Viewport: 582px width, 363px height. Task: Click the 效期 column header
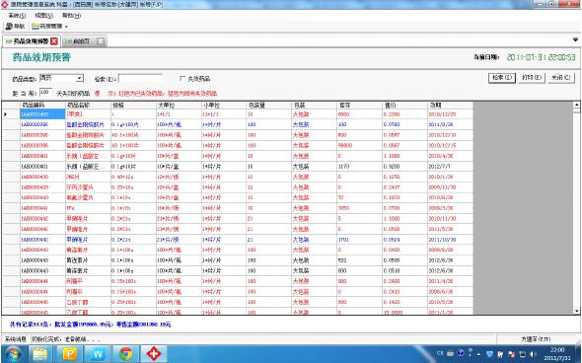tap(451, 105)
